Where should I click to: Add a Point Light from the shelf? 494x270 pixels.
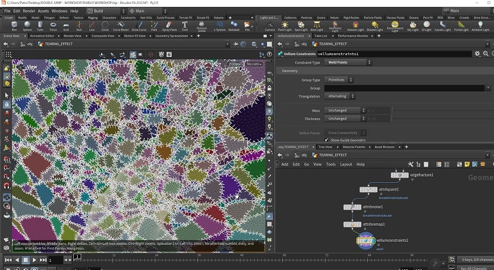[x=286, y=26]
